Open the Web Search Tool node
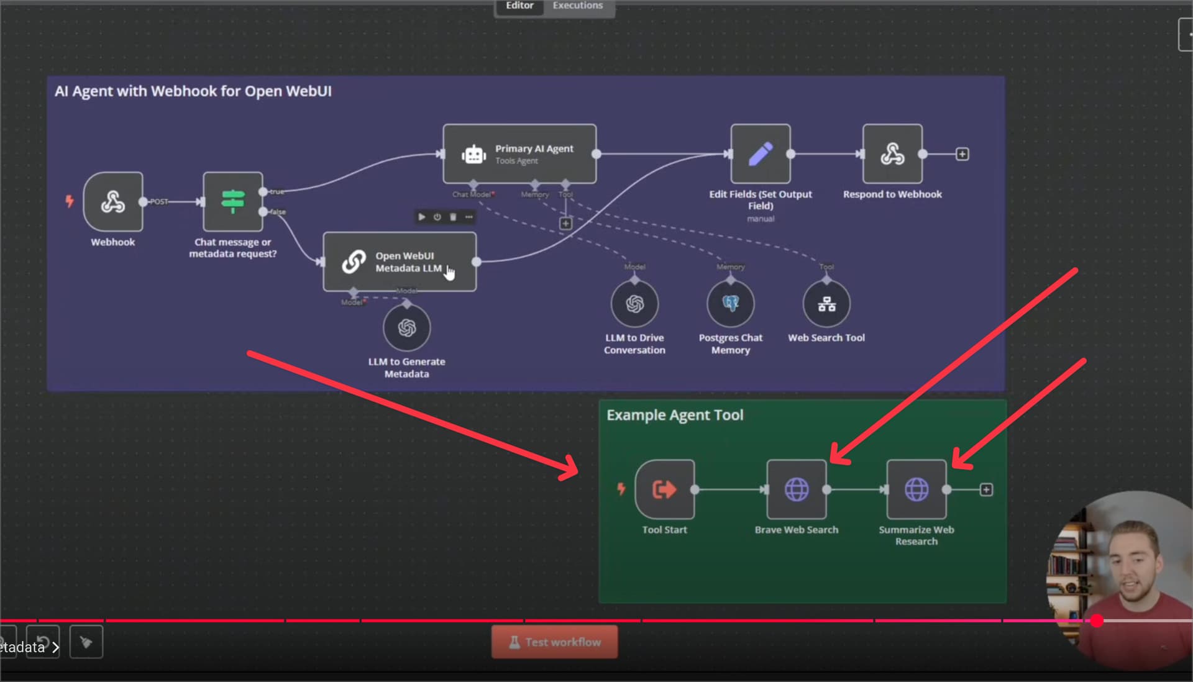 click(826, 304)
